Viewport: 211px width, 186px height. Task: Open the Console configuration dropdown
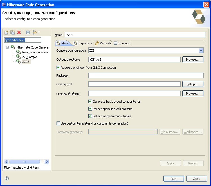201,50
